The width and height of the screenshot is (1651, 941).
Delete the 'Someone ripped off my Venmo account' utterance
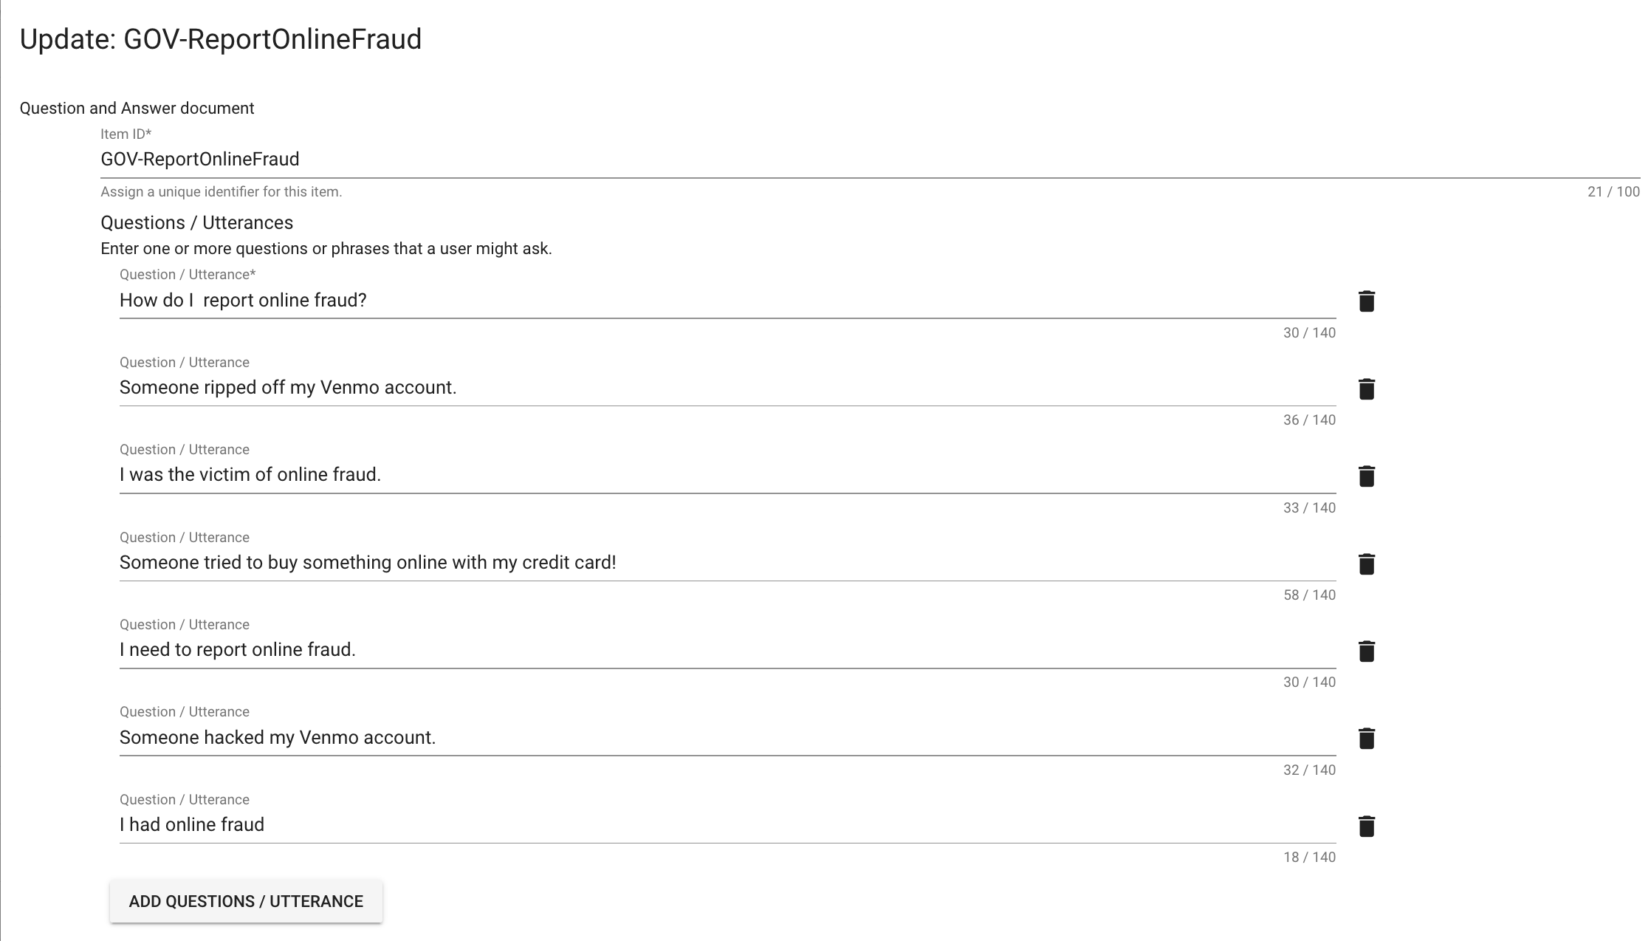(x=1366, y=389)
